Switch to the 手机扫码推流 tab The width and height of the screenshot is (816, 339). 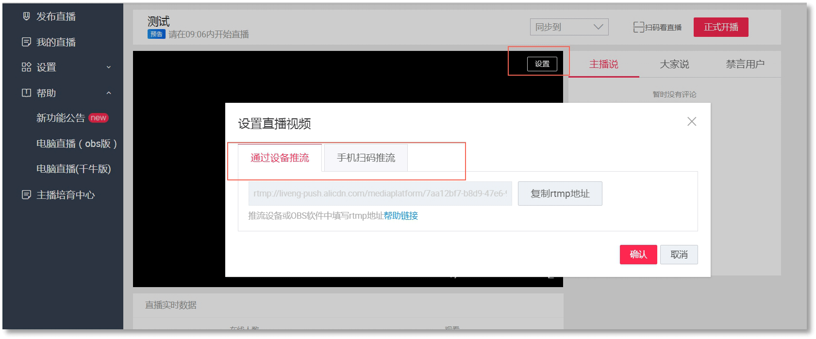coord(366,158)
